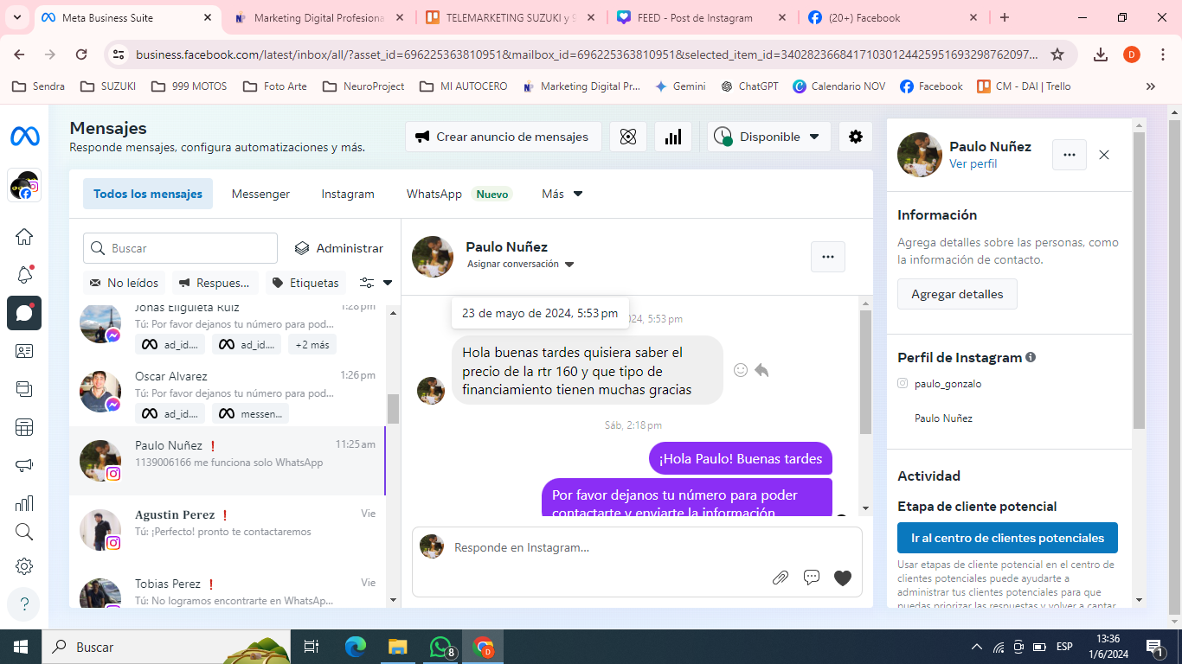Click the Insights bar chart icon in toolbar
Image resolution: width=1182 pixels, height=664 pixels.
click(x=672, y=137)
